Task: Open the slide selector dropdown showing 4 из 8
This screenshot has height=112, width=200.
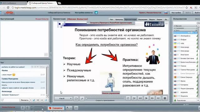Action: click(x=63, y=99)
